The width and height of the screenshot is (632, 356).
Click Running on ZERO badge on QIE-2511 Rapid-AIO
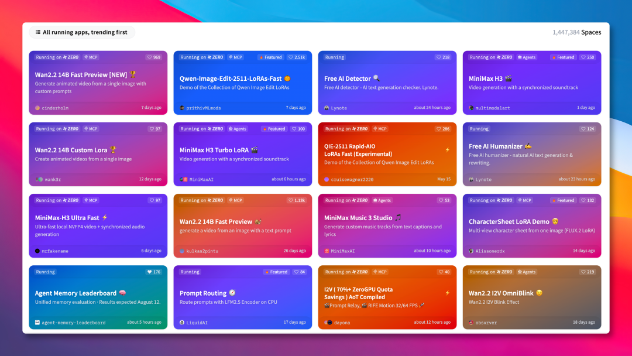(346, 129)
